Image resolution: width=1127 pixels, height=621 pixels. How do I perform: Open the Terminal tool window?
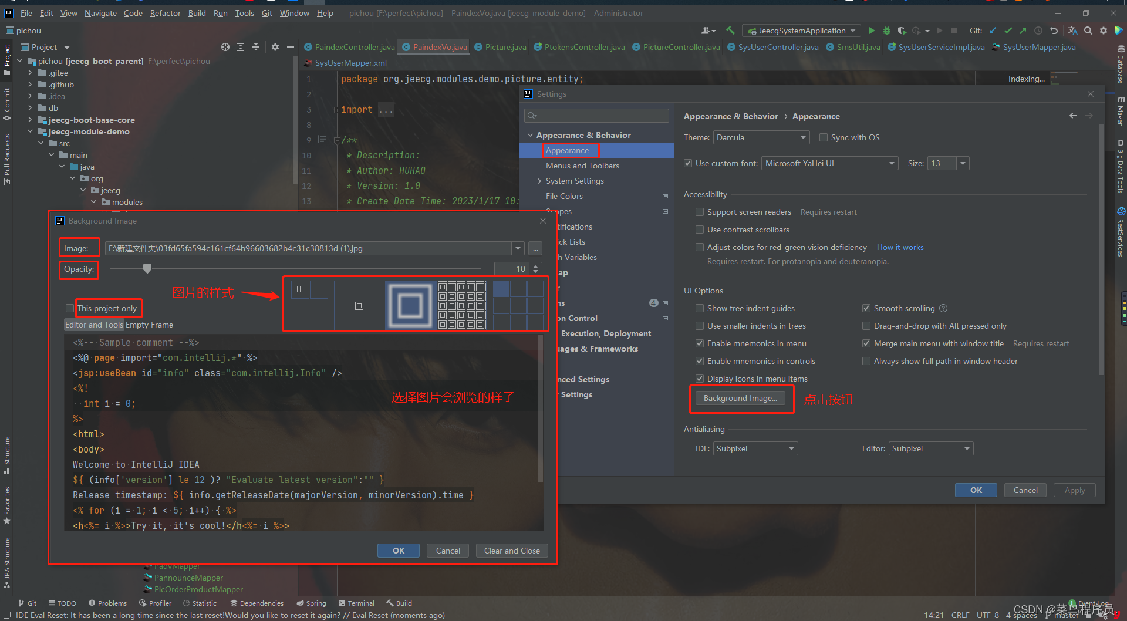356,603
